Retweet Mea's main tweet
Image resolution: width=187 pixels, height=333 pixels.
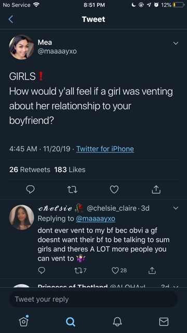[72, 189]
